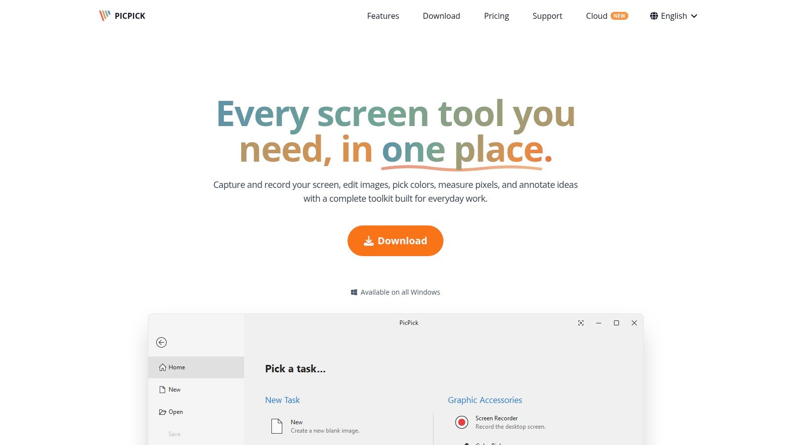791x445 pixels.
Task: Click the Pick a task... heading
Action: point(295,369)
